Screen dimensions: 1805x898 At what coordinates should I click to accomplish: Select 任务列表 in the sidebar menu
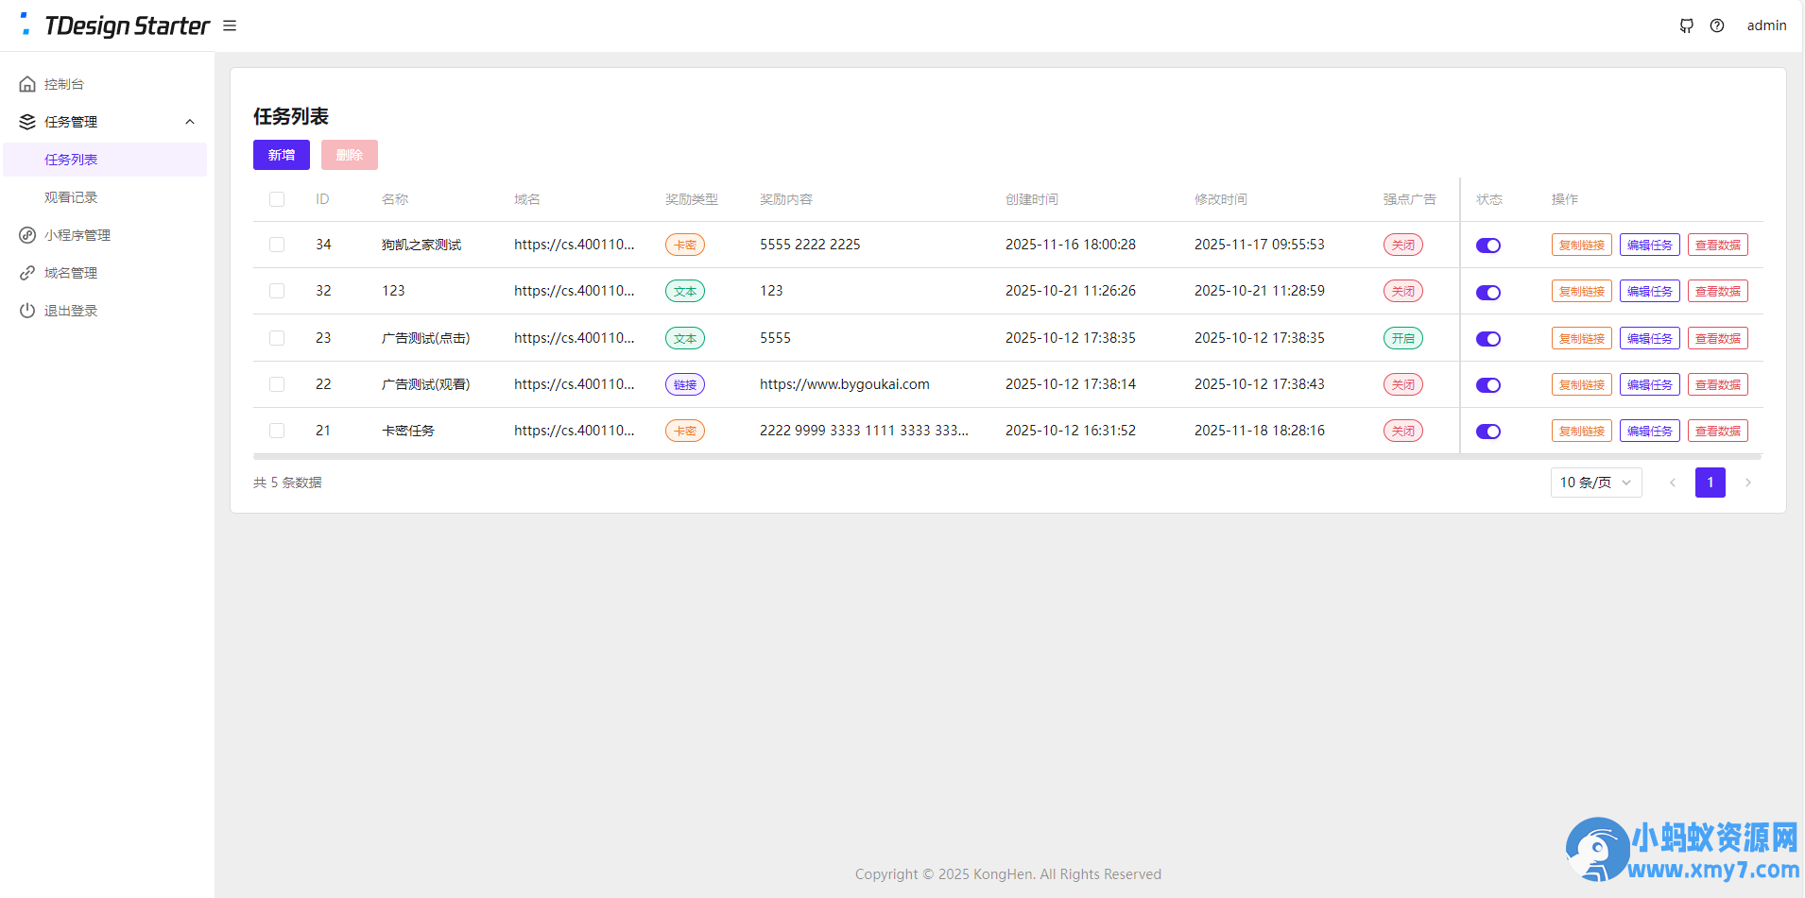click(x=71, y=160)
